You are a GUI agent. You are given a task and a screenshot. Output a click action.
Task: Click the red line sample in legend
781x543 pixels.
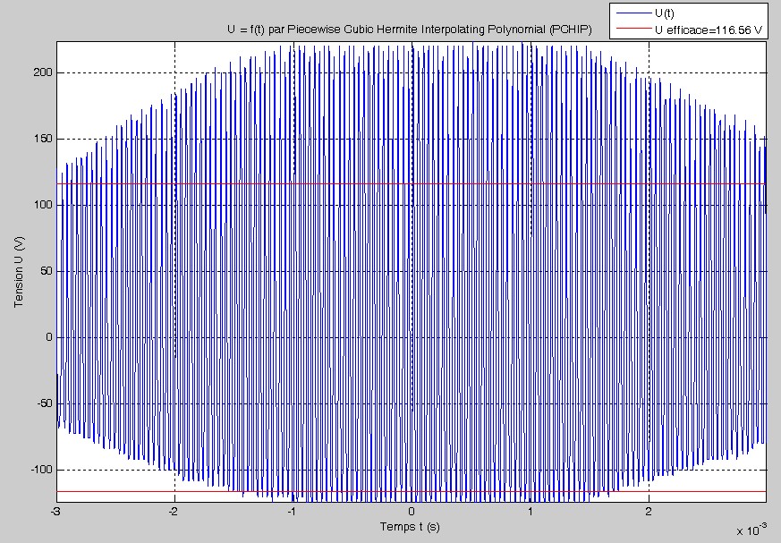pyautogui.click(x=631, y=30)
